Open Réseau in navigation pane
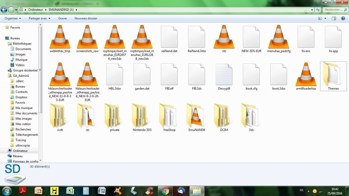Viewport: 349px width, 196px height. 18,156
